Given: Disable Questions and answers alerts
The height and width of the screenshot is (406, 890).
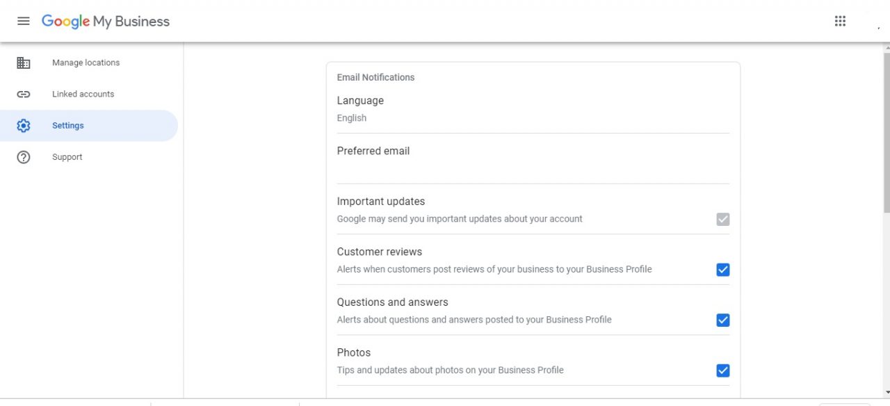Looking at the screenshot, I should (723, 320).
